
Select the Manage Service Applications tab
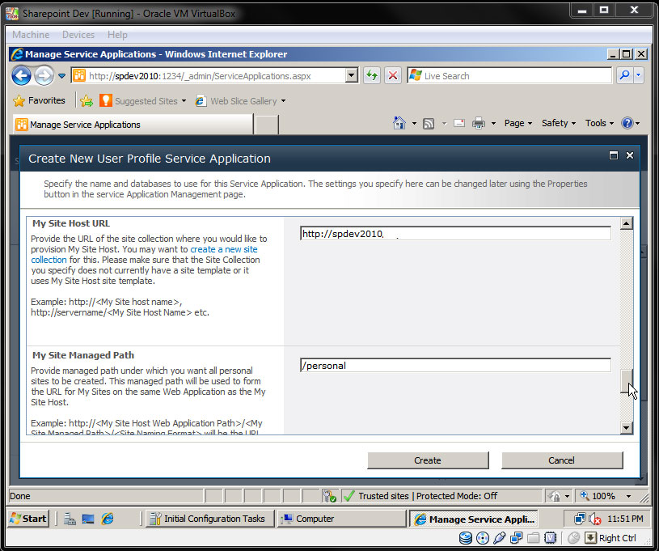coord(133,125)
